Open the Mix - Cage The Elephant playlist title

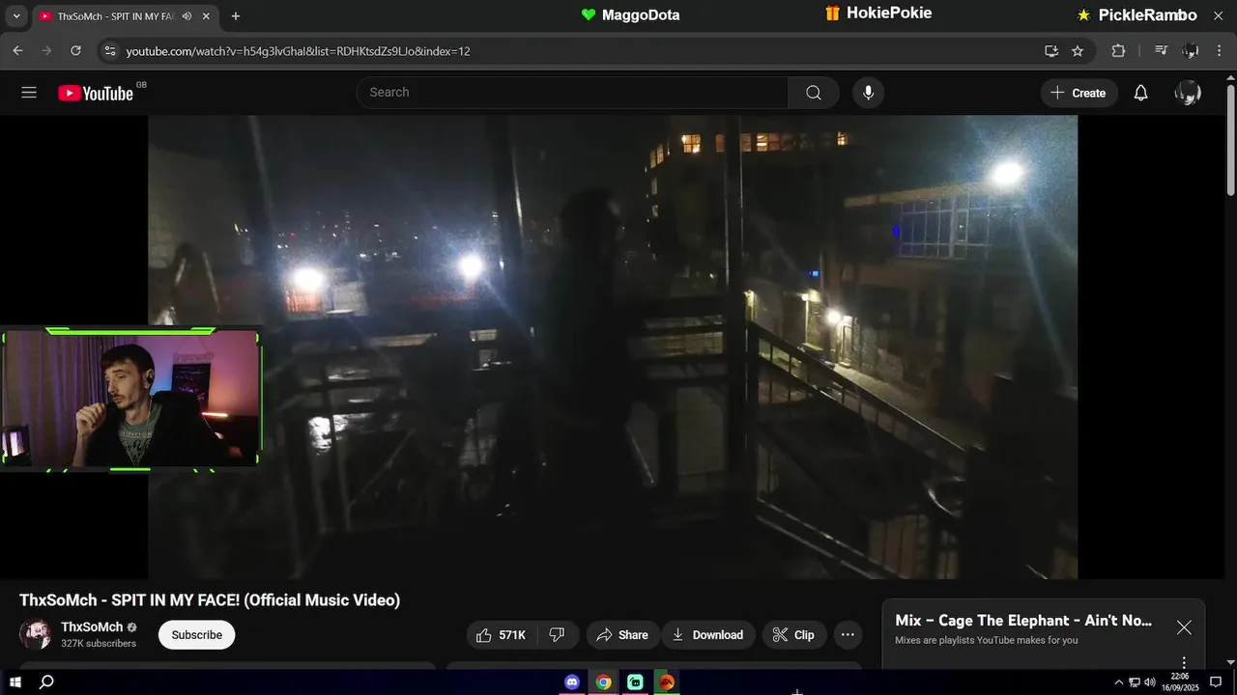click(1023, 621)
